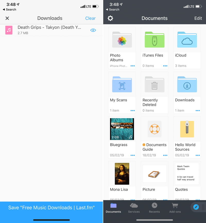Screen dimensions: 206x223
Task: Open the iCloud folder
Action: [x=187, y=40]
